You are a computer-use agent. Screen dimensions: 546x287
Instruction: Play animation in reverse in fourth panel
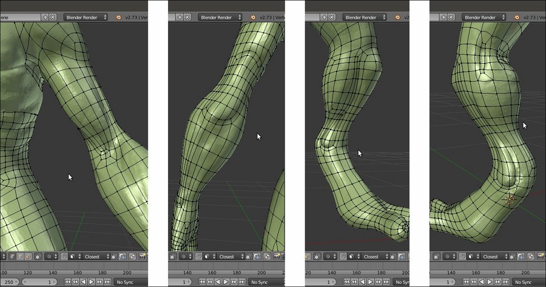pyautogui.click(x=482, y=282)
